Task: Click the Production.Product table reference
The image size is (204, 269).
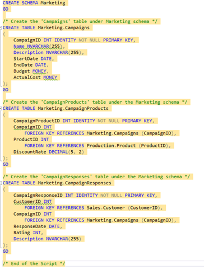Action: pos(111,146)
